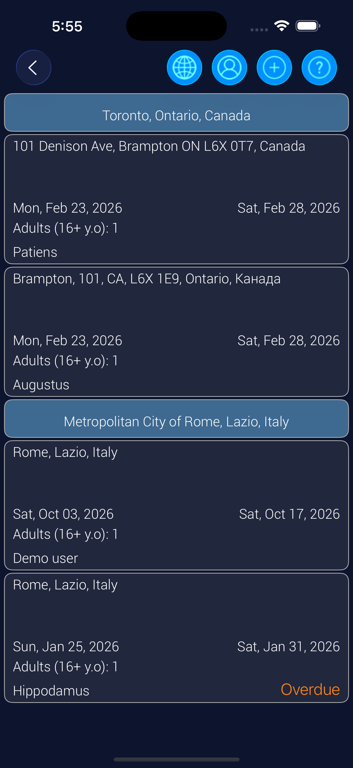Open the question mark help icon
The width and height of the screenshot is (353, 768).
coord(319,68)
